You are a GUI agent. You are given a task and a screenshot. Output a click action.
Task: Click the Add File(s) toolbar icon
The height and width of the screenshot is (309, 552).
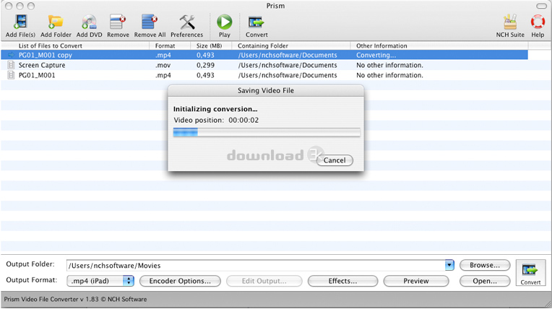click(20, 23)
